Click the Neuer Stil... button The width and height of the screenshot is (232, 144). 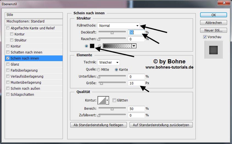point(213,30)
